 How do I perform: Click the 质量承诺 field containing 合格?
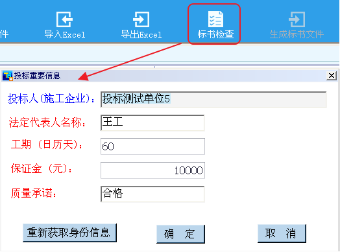tap(152, 194)
